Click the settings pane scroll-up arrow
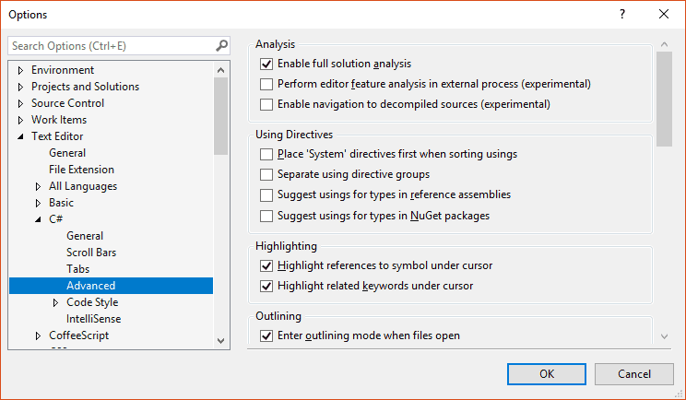The width and height of the screenshot is (686, 400). pos(664,44)
